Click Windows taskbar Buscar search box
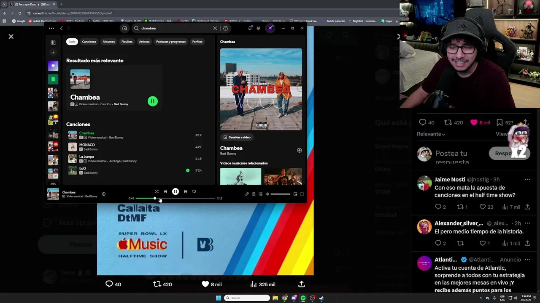 247,298
